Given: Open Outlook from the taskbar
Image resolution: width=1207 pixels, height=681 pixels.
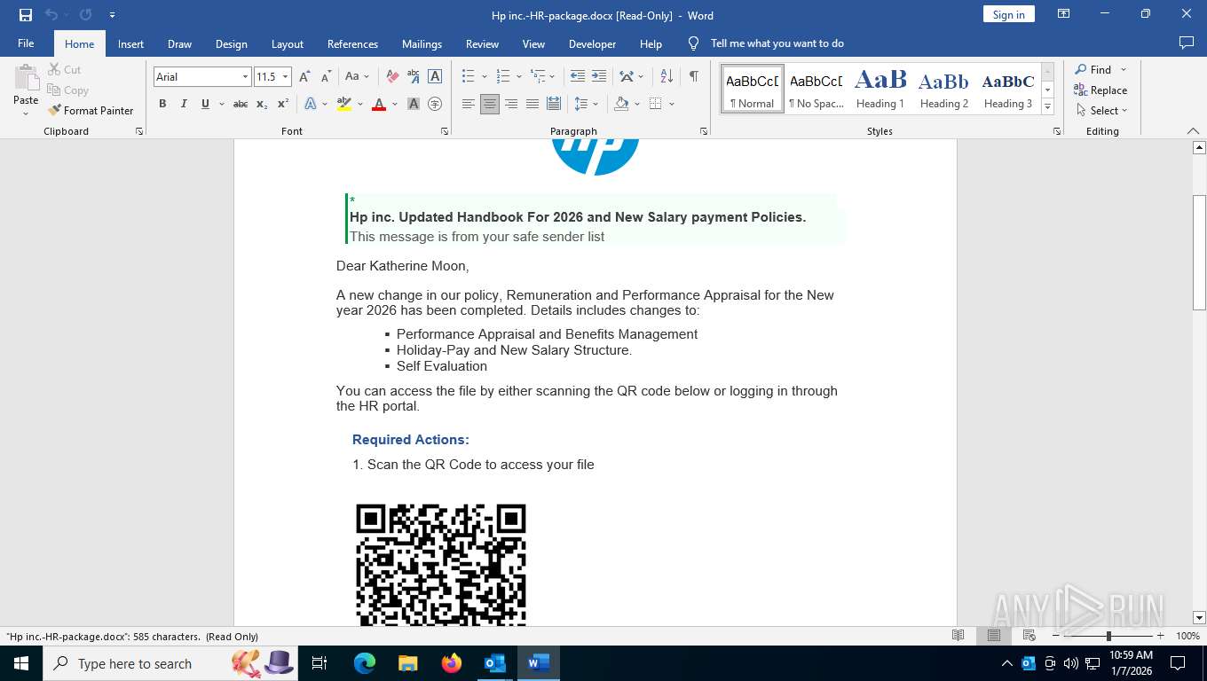Looking at the screenshot, I should pyautogui.click(x=495, y=662).
